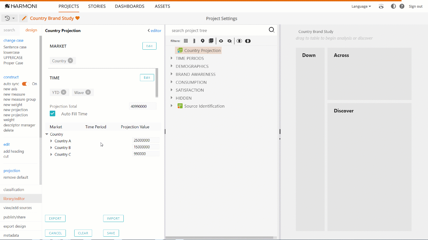
Task: Click the SAVE button
Action: (111, 233)
